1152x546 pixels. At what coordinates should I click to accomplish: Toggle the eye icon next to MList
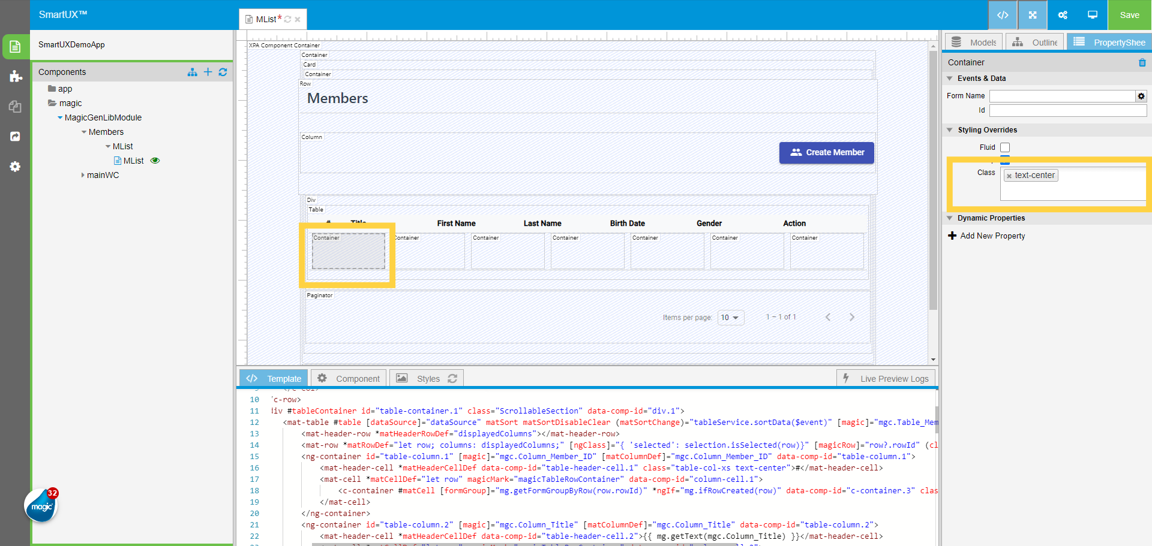coord(155,161)
